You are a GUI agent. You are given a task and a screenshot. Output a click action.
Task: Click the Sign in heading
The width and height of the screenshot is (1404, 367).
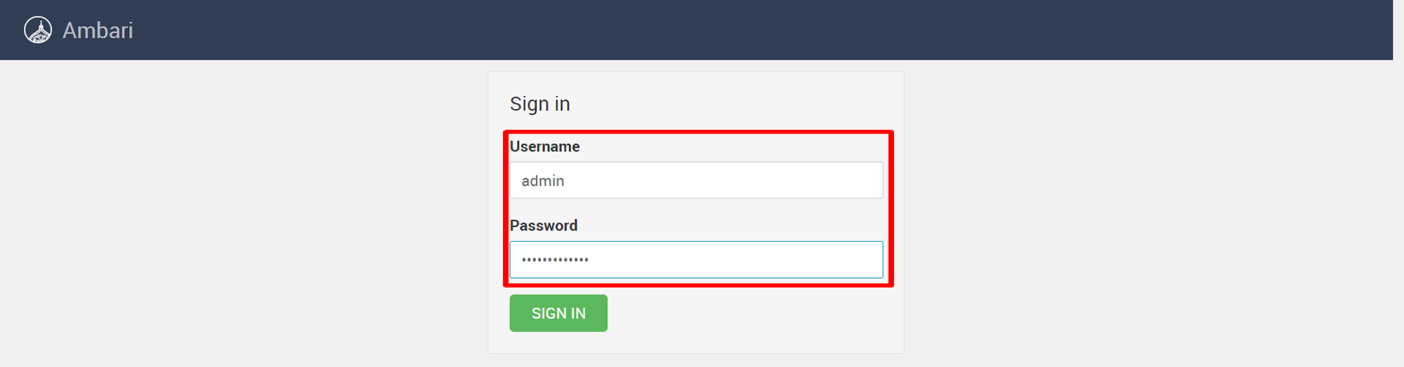[540, 104]
